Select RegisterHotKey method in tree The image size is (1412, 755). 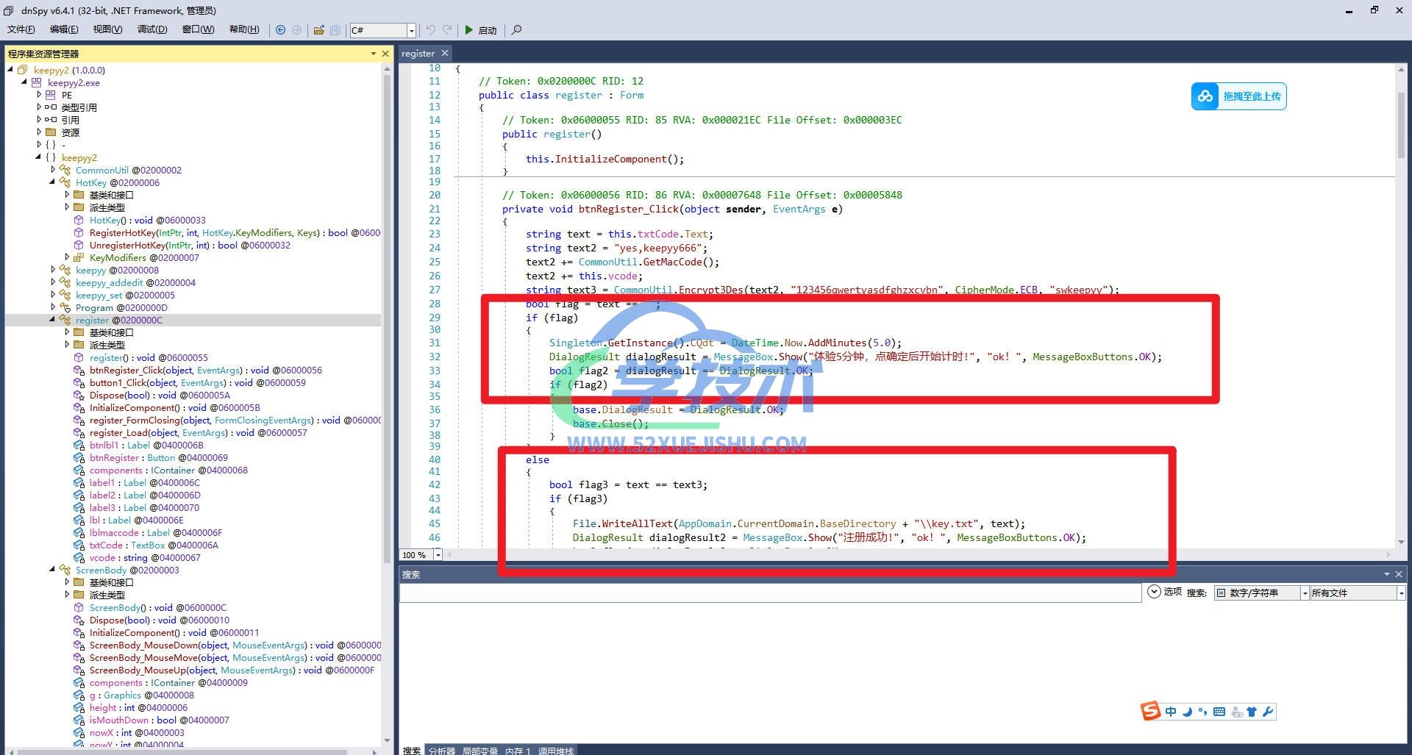click(235, 232)
